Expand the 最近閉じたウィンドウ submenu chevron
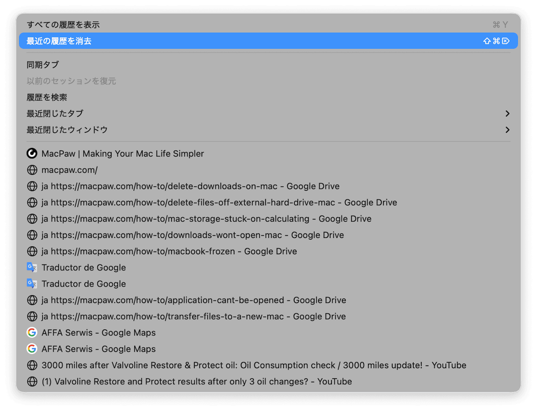The width and height of the screenshot is (537, 411). 507,130
